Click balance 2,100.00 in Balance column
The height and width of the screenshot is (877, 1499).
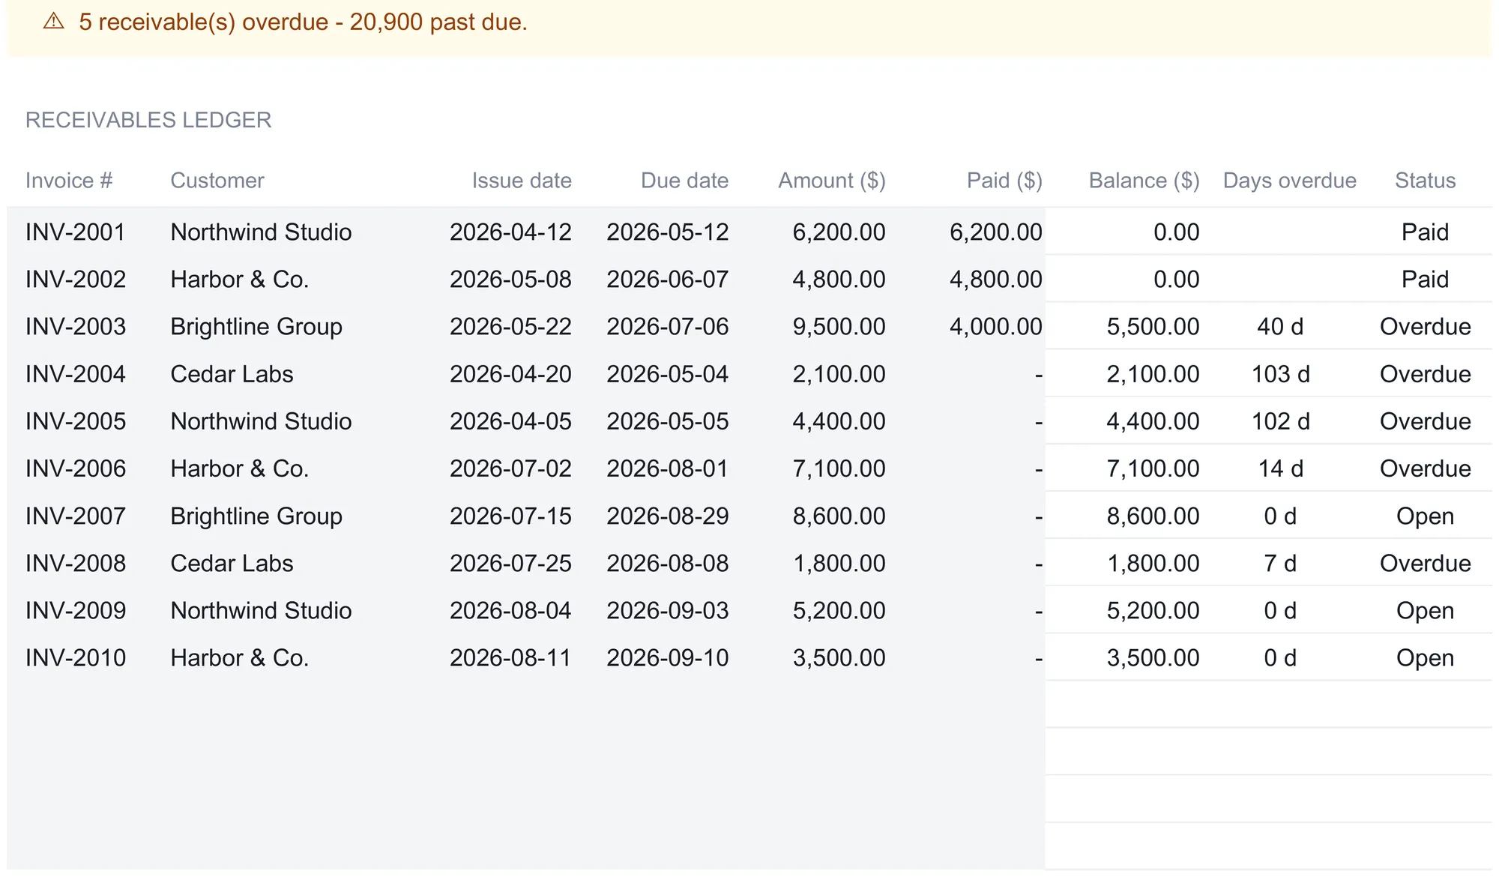1153,374
